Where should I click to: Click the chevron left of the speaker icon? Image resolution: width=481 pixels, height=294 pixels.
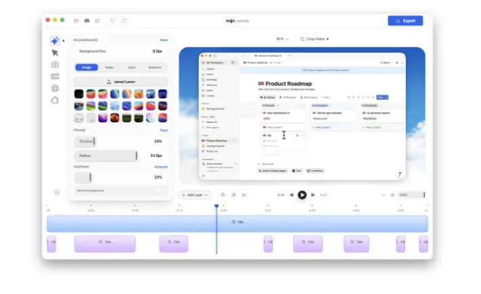coord(384,195)
